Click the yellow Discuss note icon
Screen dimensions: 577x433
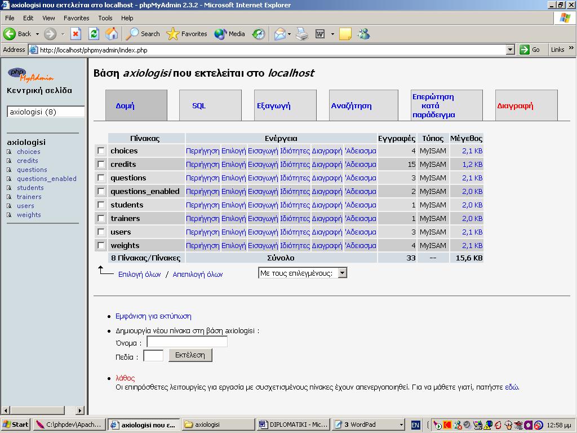(345, 34)
